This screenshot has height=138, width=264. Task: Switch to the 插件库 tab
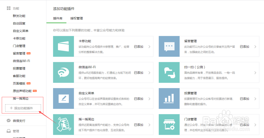click(x=58, y=18)
